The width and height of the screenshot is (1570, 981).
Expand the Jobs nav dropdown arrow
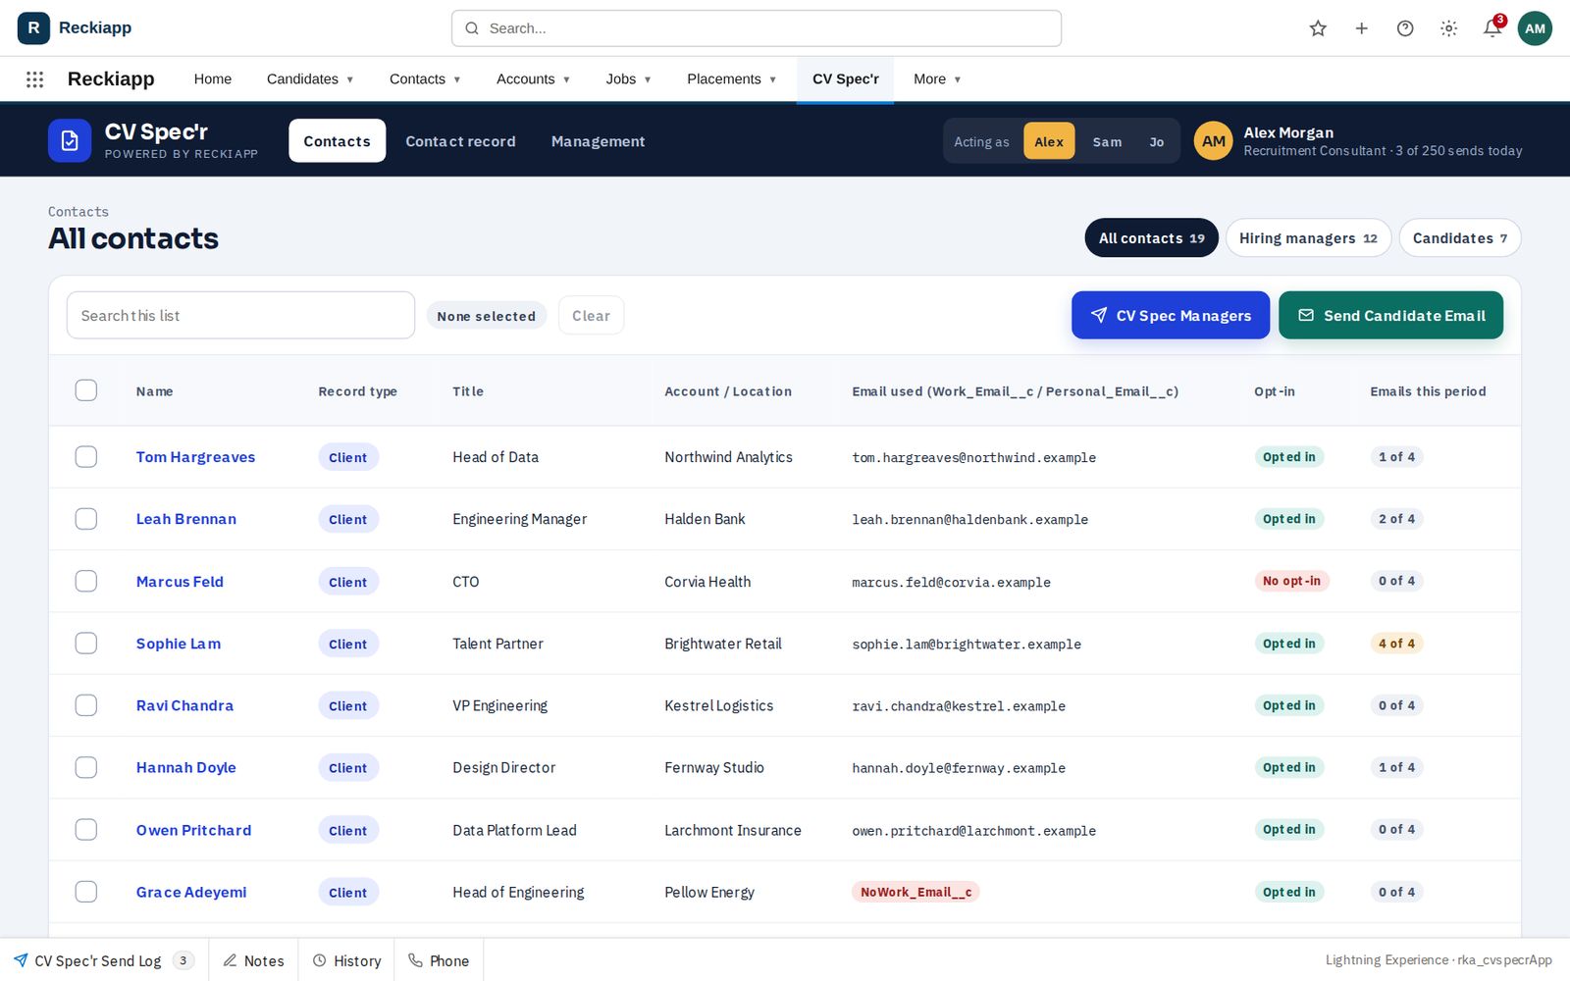click(648, 79)
